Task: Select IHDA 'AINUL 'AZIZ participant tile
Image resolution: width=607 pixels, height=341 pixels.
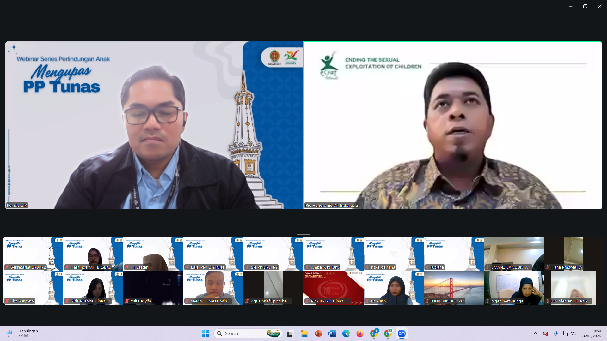Action: click(453, 288)
